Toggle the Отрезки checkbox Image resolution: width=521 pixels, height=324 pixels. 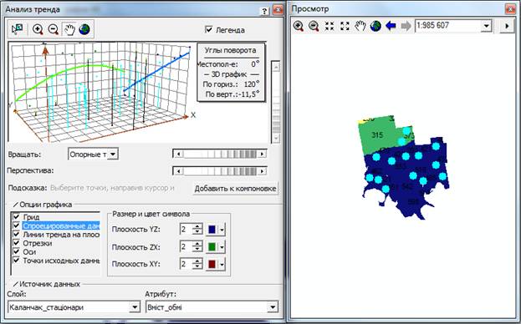tap(16, 243)
